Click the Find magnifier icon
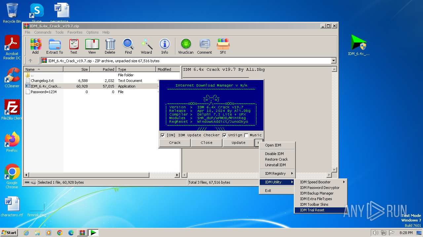 point(128,46)
